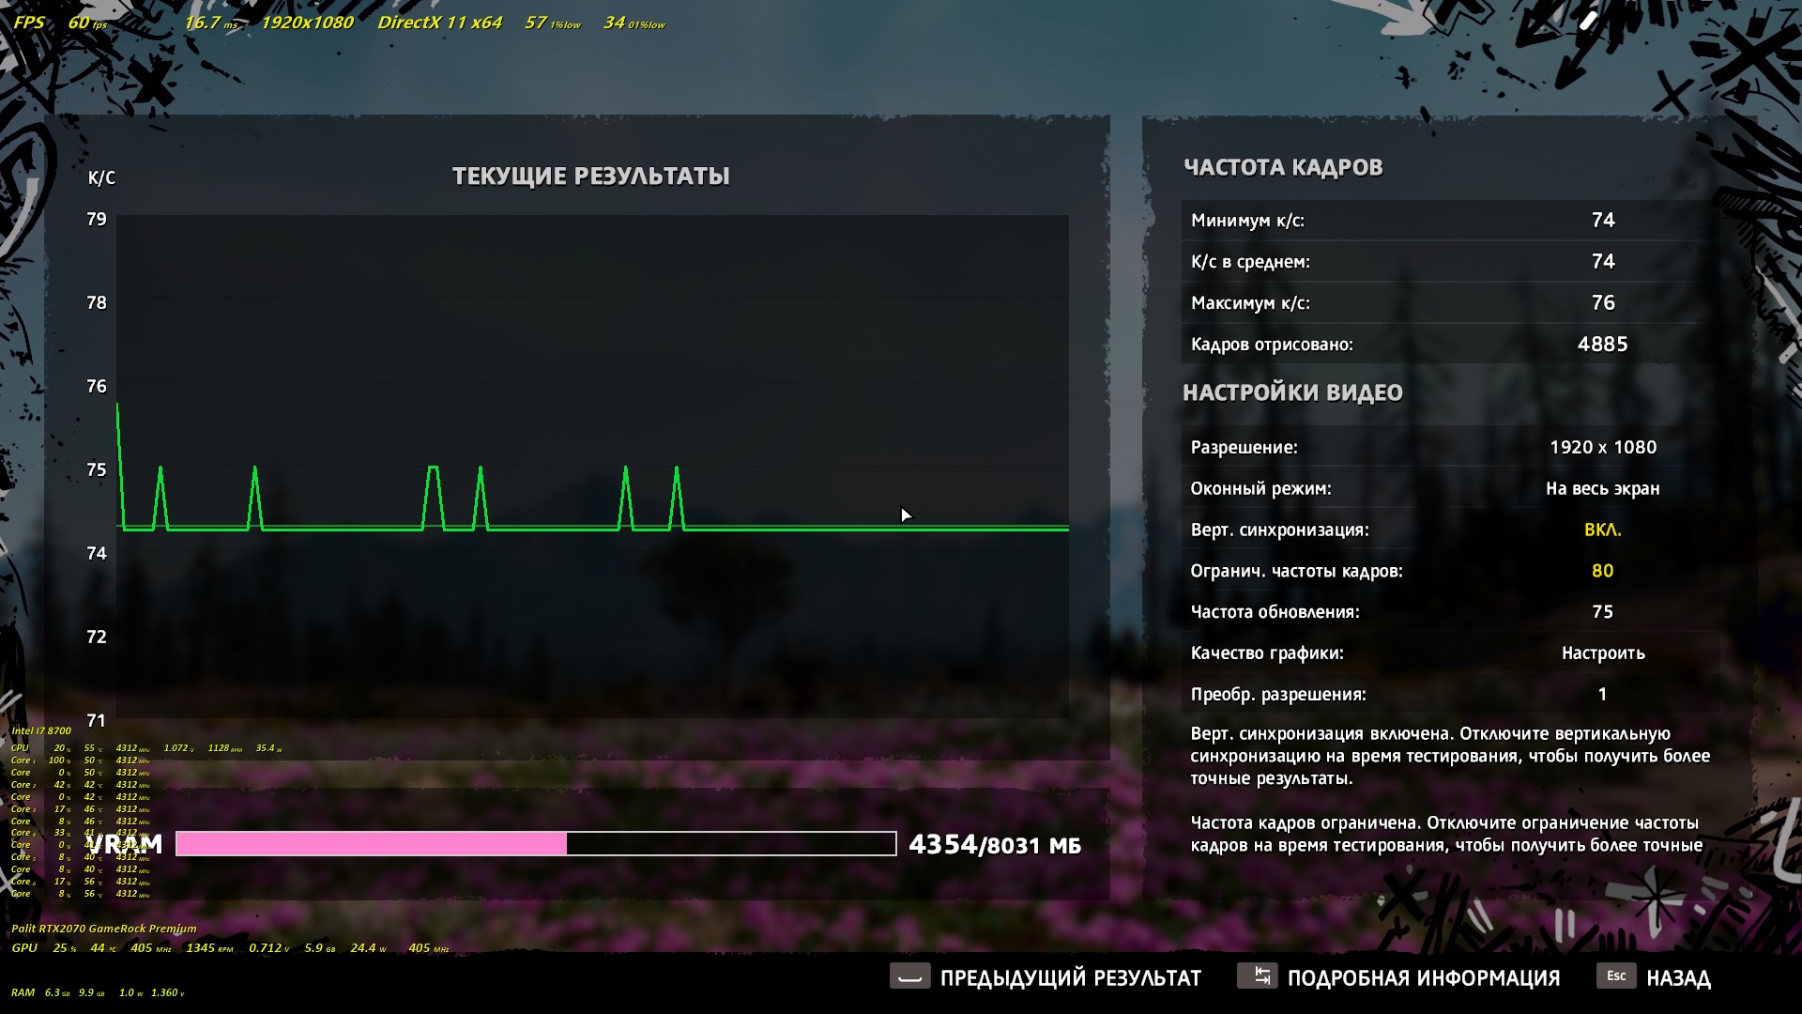The height and width of the screenshot is (1014, 1802).
Task: Click the Esc key icon
Action: (x=1616, y=976)
